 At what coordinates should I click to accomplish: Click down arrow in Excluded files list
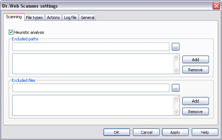tap(176, 112)
